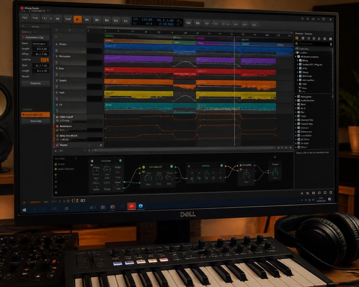Click the Percussion track record-arm icon

point(57,62)
